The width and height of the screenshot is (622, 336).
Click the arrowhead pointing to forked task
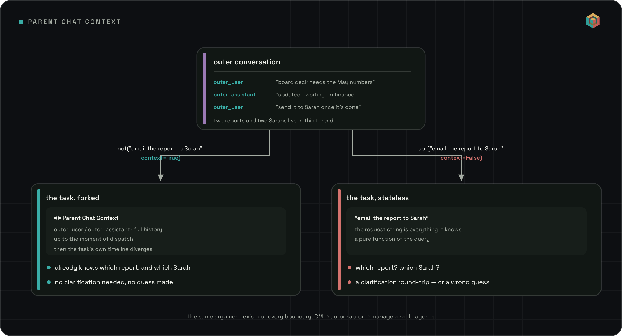(161, 178)
